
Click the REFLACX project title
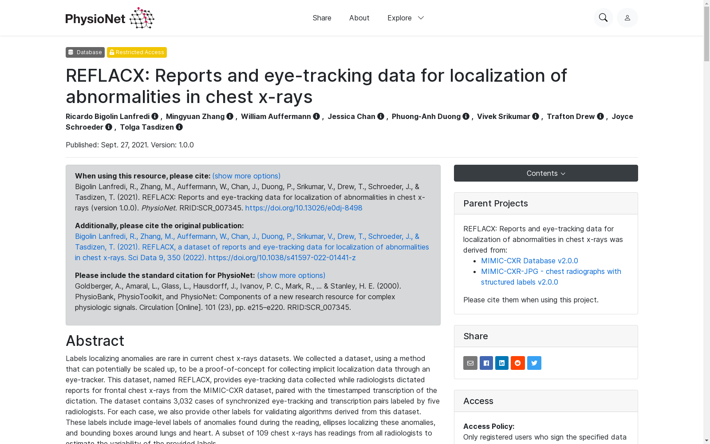(x=316, y=86)
